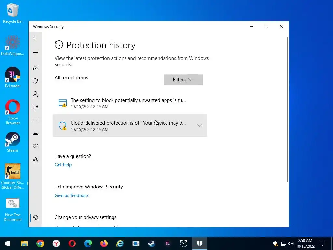Launch Opera from the taskbar
Viewport: 333px width, 250px height.
click(72, 243)
